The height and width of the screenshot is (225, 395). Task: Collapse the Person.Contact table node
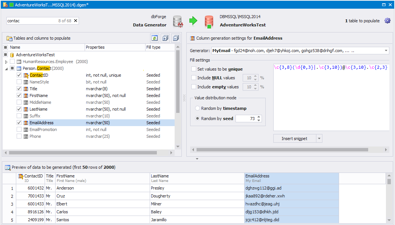[x=6, y=69]
